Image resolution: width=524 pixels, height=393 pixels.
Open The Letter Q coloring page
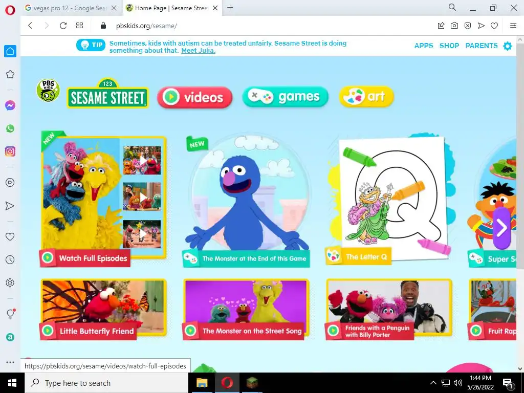click(390, 199)
